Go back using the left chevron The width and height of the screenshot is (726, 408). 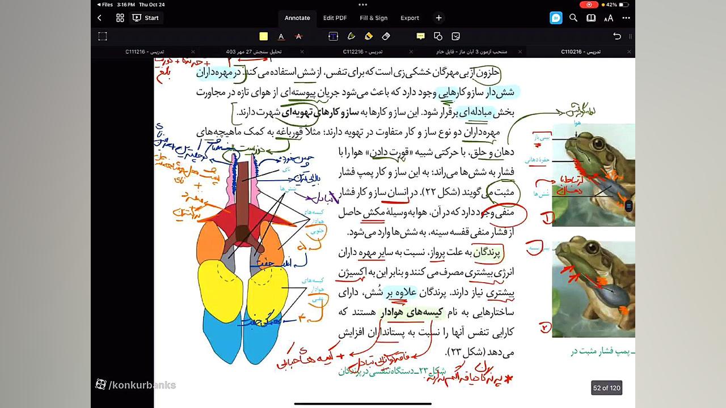click(100, 18)
